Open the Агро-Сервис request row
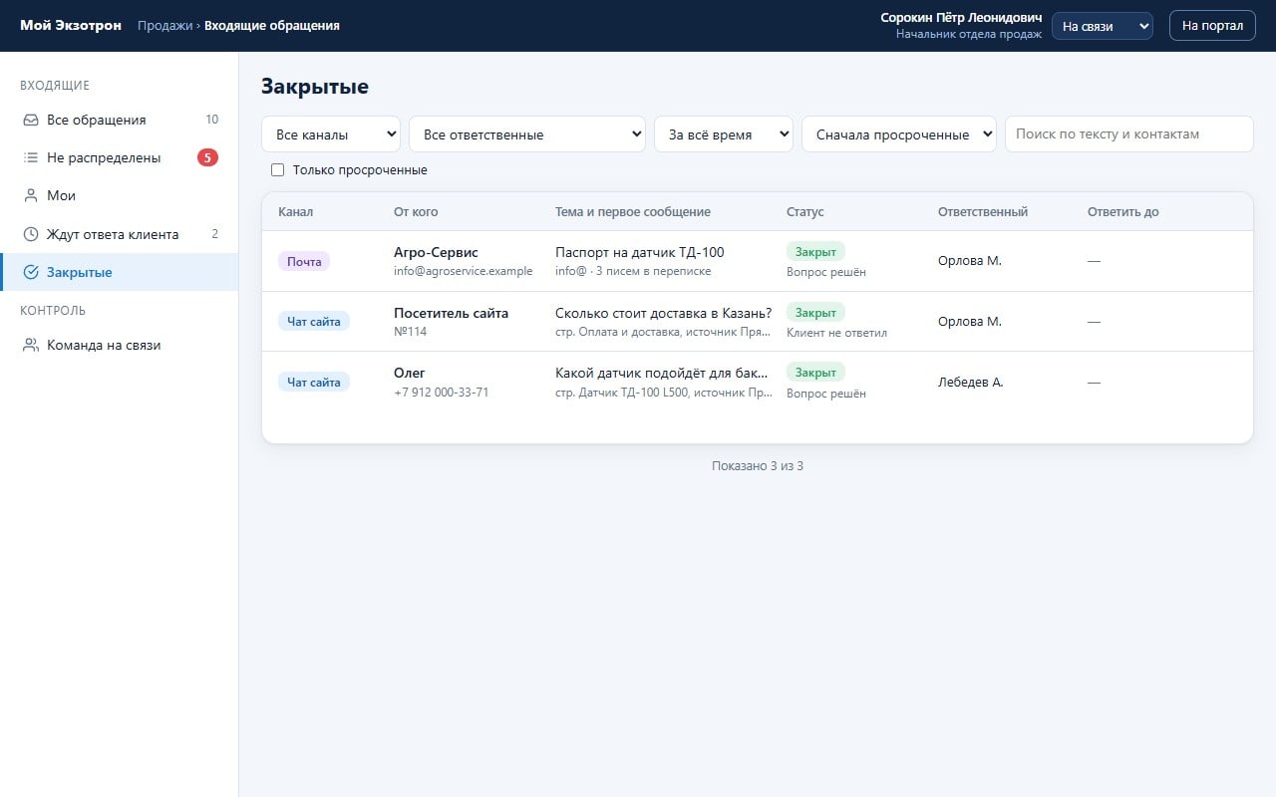 757,261
